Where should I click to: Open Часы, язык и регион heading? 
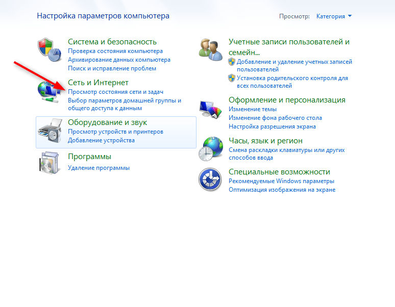[265, 141]
